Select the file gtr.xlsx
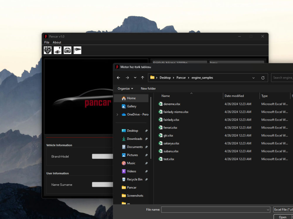The width and height of the screenshot is (293, 219). pos(168,135)
